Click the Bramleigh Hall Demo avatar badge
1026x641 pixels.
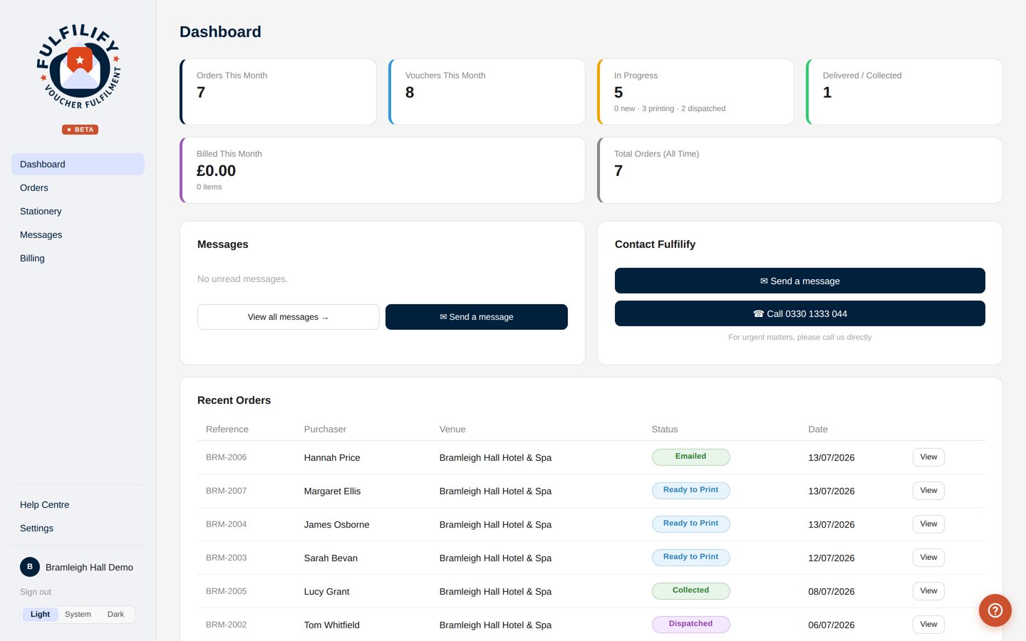coord(30,567)
